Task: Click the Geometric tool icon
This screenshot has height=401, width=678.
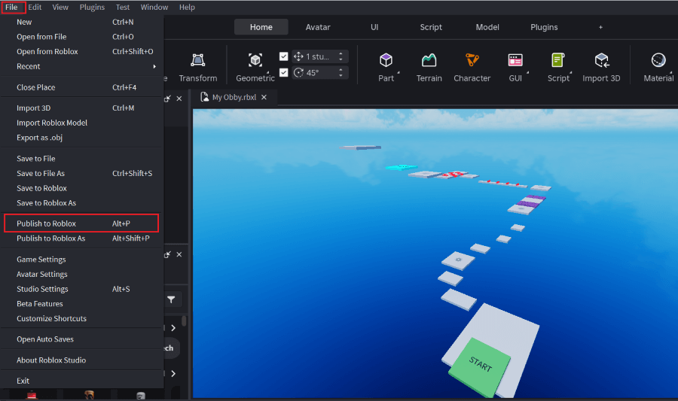Action: [255, 60]
